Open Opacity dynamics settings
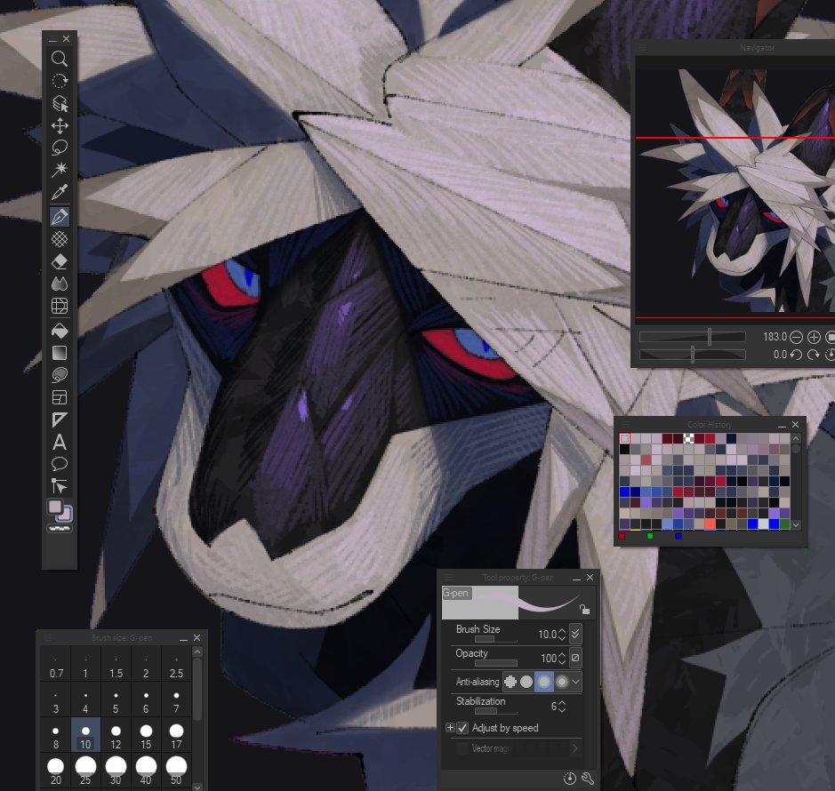The width and height of the screenshot is (835, 791). pos(575,658)
